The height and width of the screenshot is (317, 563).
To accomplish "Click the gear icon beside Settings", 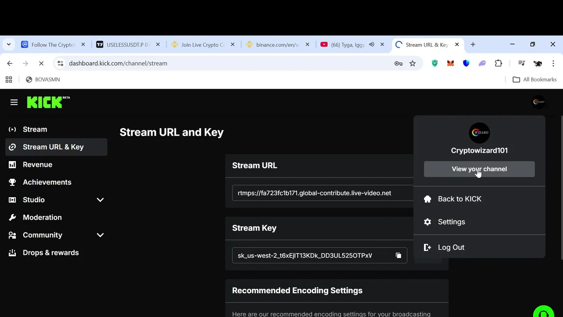I will (x=428, y=222).
